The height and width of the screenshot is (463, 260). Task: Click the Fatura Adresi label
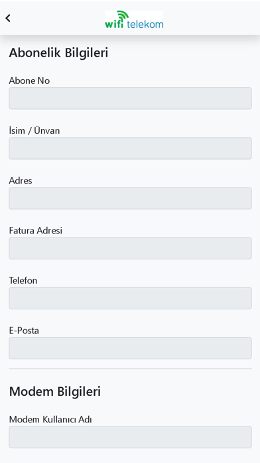coord(36,231)
